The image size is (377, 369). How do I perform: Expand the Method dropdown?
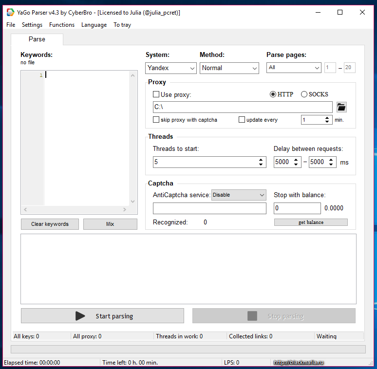tap(229, 68)
